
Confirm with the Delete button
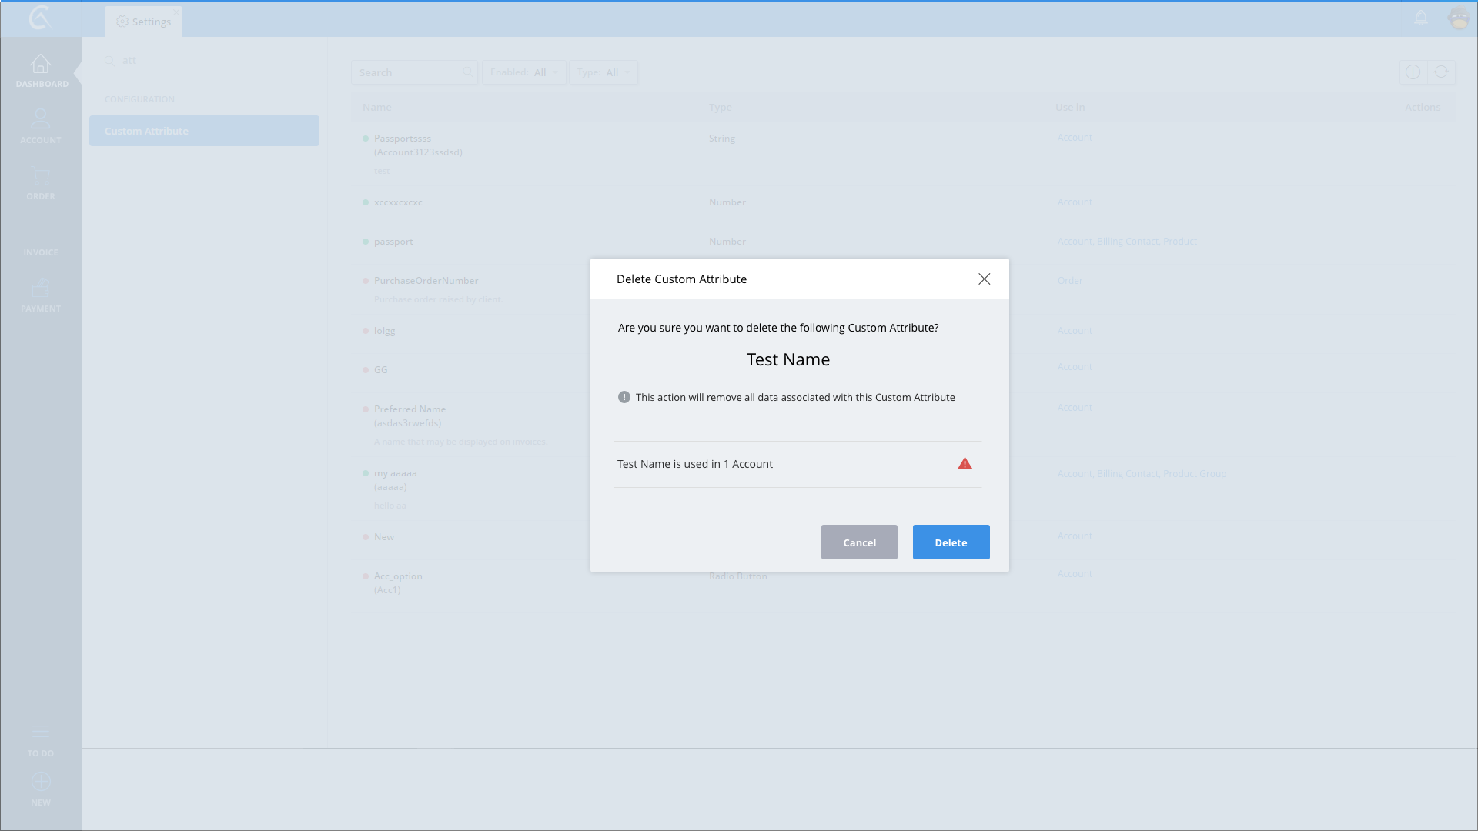click(x=951, y=542)
